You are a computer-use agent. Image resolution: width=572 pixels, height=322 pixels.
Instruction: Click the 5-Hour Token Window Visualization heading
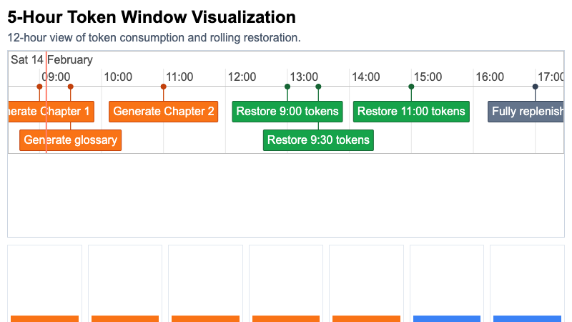[x=152, y=17]
